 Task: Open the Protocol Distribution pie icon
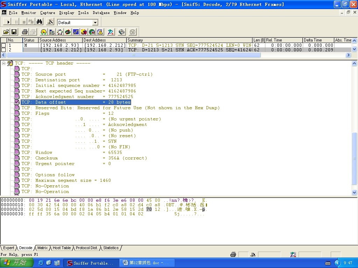(84, 32)
